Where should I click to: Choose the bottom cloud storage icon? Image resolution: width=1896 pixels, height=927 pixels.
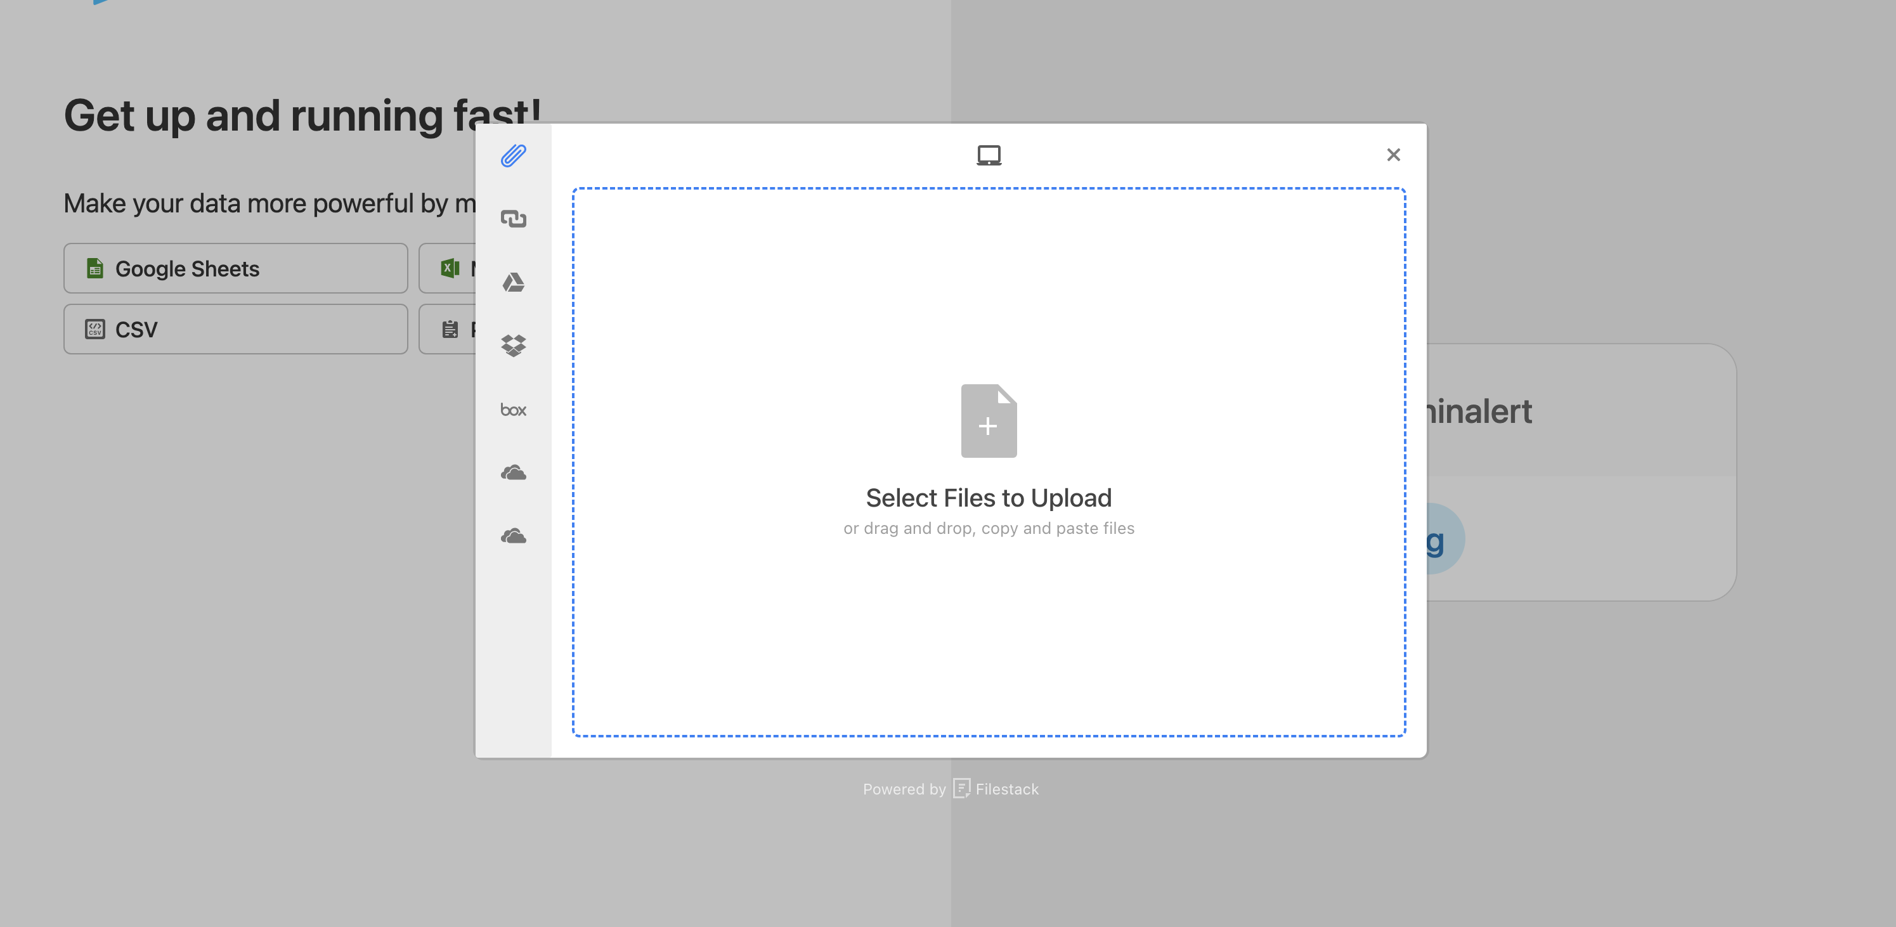[x=513, y=536]
